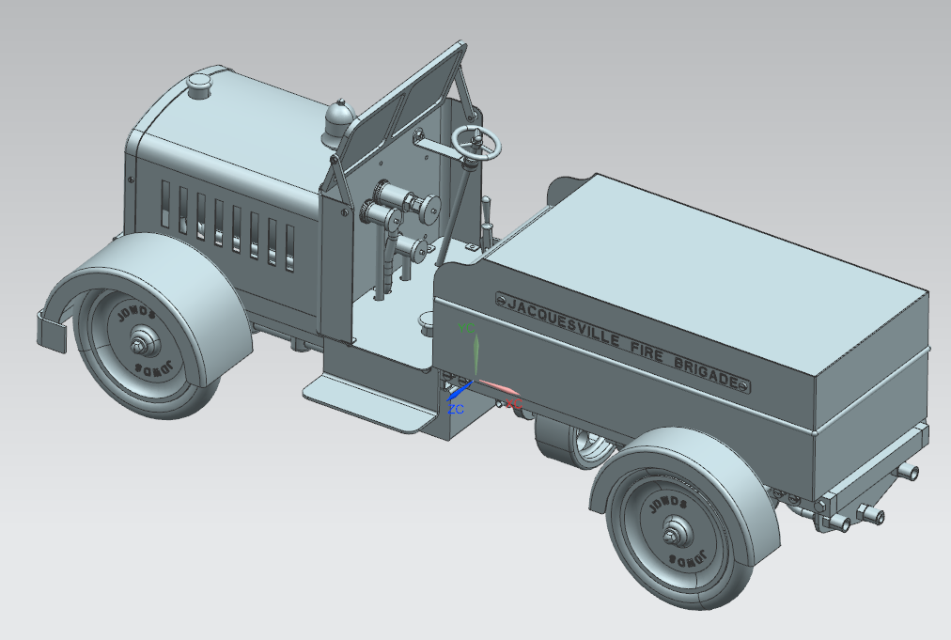Click the JACQUESVILLE FIRE BRIGADE nameplate
The width and height of the screenshot is (951, 640).
coord(623,341)
